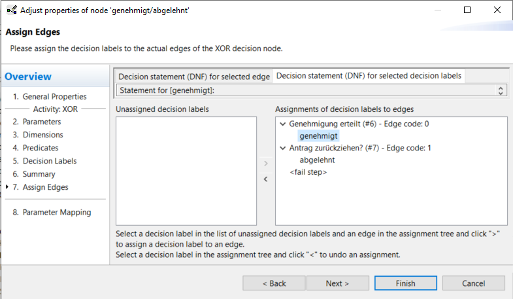Click the statement field spinner arrows
The height and width of the screenshot is (299, 513).
click(500, 90)
